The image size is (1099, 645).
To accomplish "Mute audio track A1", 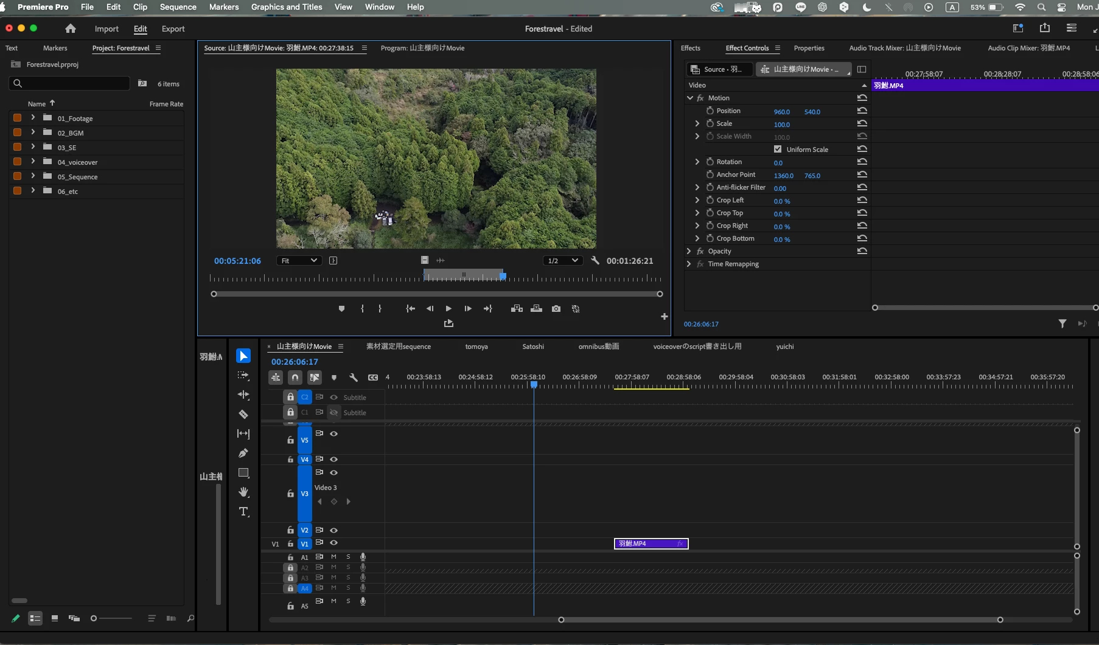I will point(333,557).
